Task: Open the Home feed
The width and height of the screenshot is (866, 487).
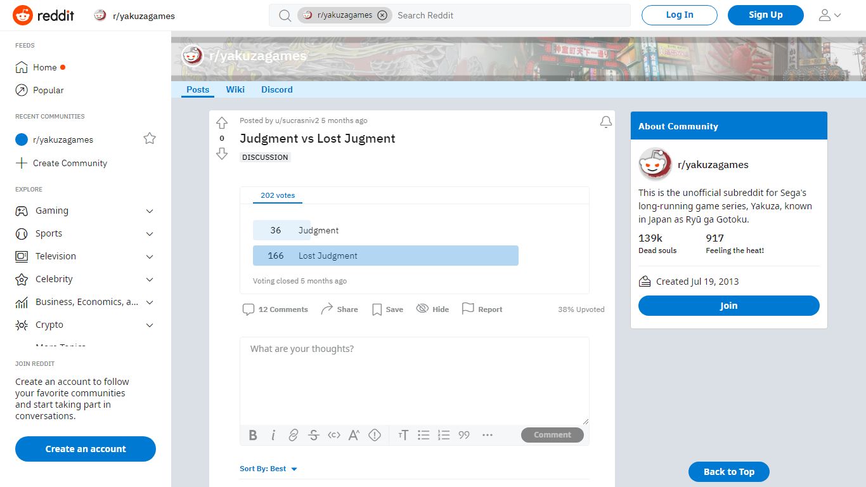Action: [45, 67]
